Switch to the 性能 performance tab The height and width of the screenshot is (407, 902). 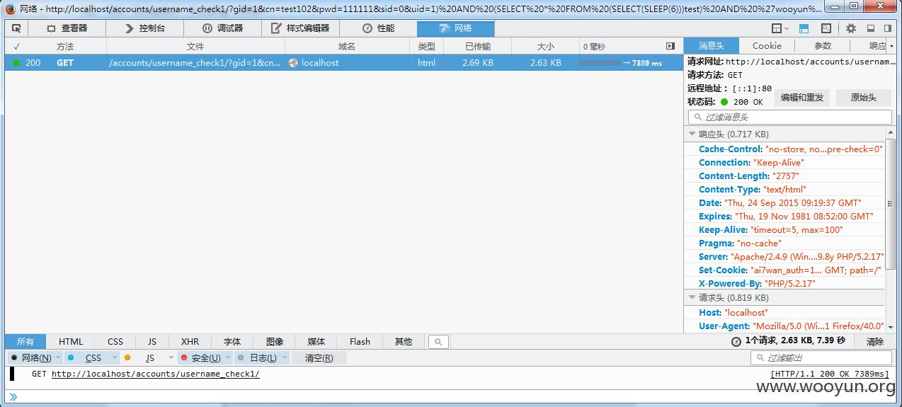378,28
